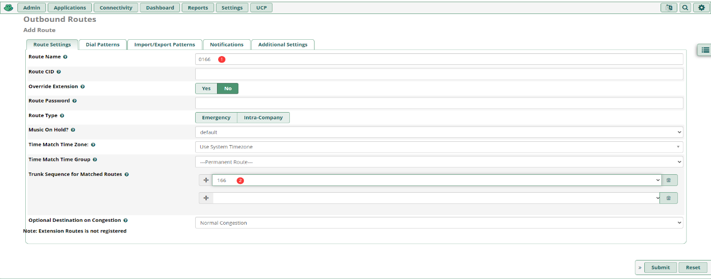This screenshot has width=711, height=279.
Task: Delete the 166 trunk with trash icon
Action: [668, 180]
